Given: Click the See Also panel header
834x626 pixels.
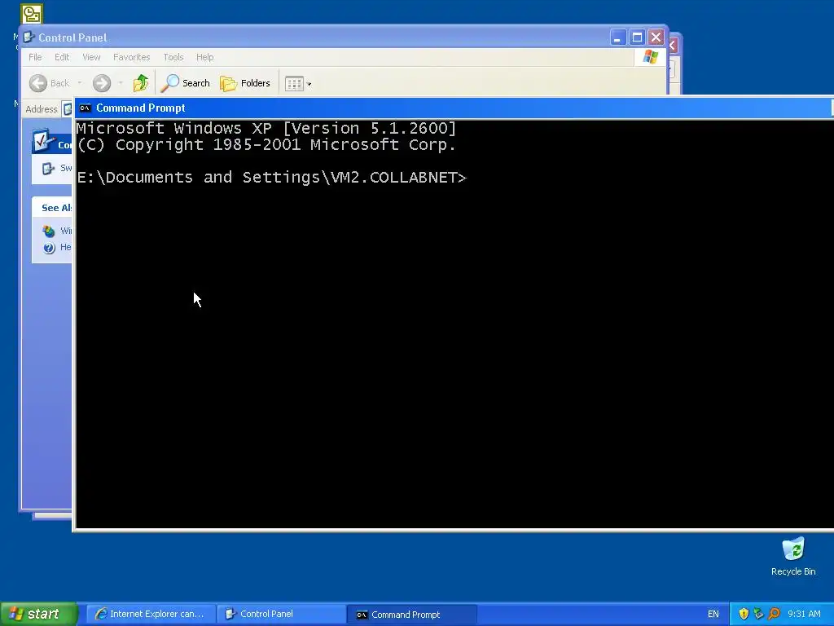Looking at the screenshot, I should tap(52, 208).
